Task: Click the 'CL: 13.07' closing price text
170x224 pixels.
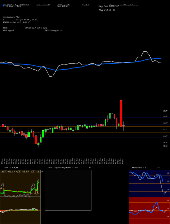Action: pos(63,6)
